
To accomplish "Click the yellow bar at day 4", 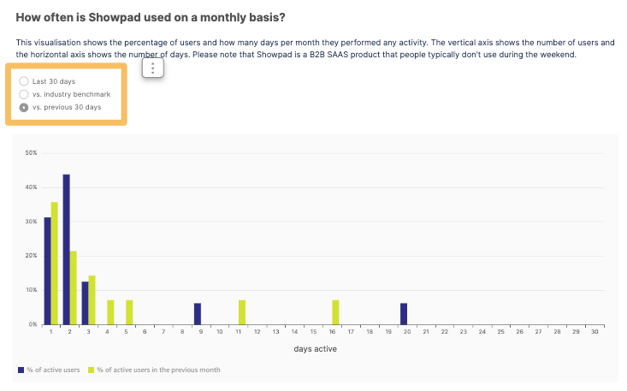I will click(x=110, y=312).
